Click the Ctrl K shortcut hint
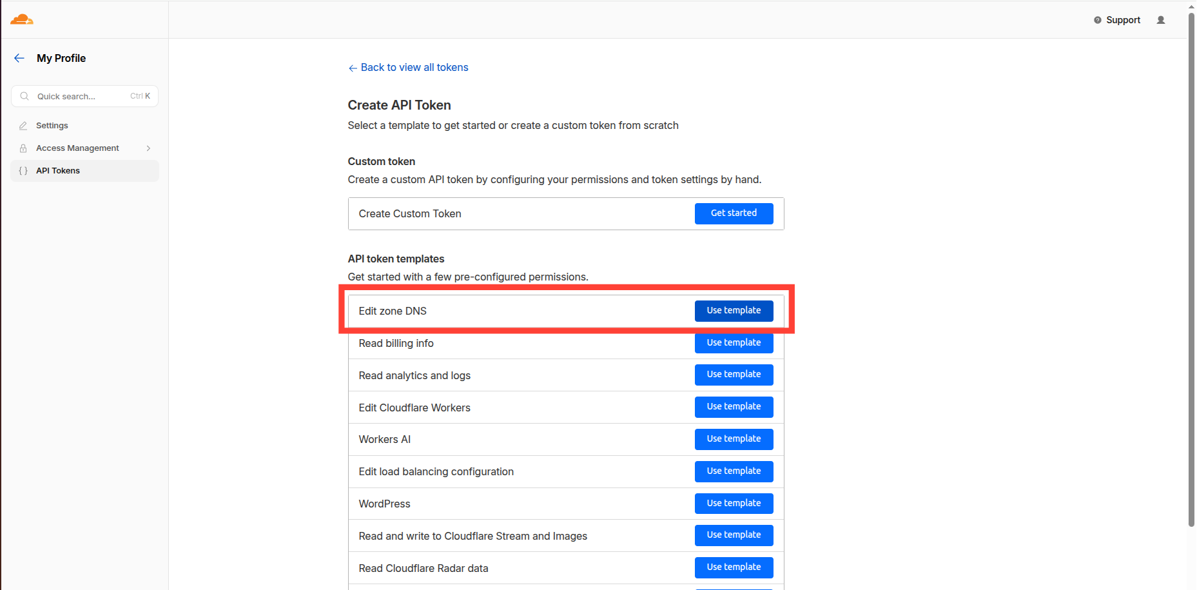 tap(140, 96)
